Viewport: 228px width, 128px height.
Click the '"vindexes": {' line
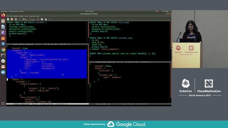click(18, 50)
